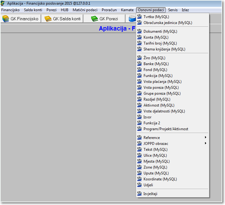This screenshot has height=205, width=225.
Task: Open Program/Projekt/Aktivnost menu item
Action: coord(166,129)
